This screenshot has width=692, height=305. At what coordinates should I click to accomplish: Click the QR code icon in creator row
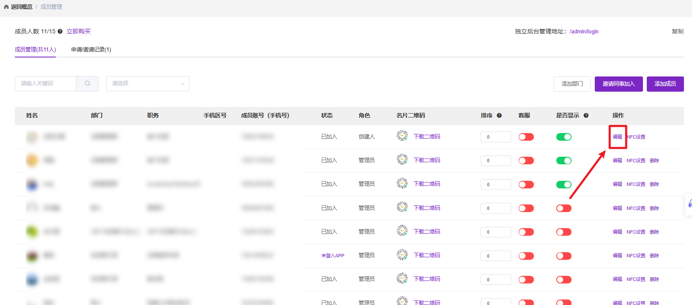click(x=402, y=136)
